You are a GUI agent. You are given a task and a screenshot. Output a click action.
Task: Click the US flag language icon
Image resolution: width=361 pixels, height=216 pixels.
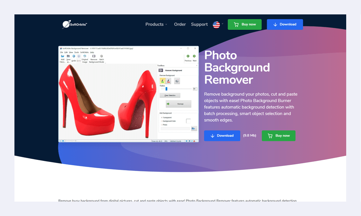click(x=216, y=24)
